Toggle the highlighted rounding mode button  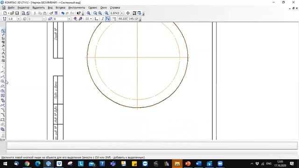[x=108, y=19]
